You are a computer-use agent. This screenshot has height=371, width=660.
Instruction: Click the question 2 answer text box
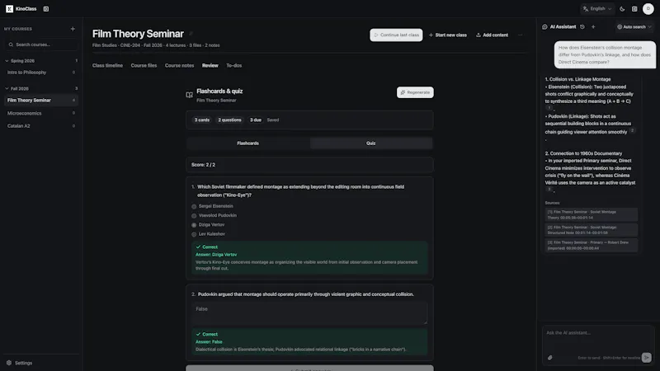309,313
